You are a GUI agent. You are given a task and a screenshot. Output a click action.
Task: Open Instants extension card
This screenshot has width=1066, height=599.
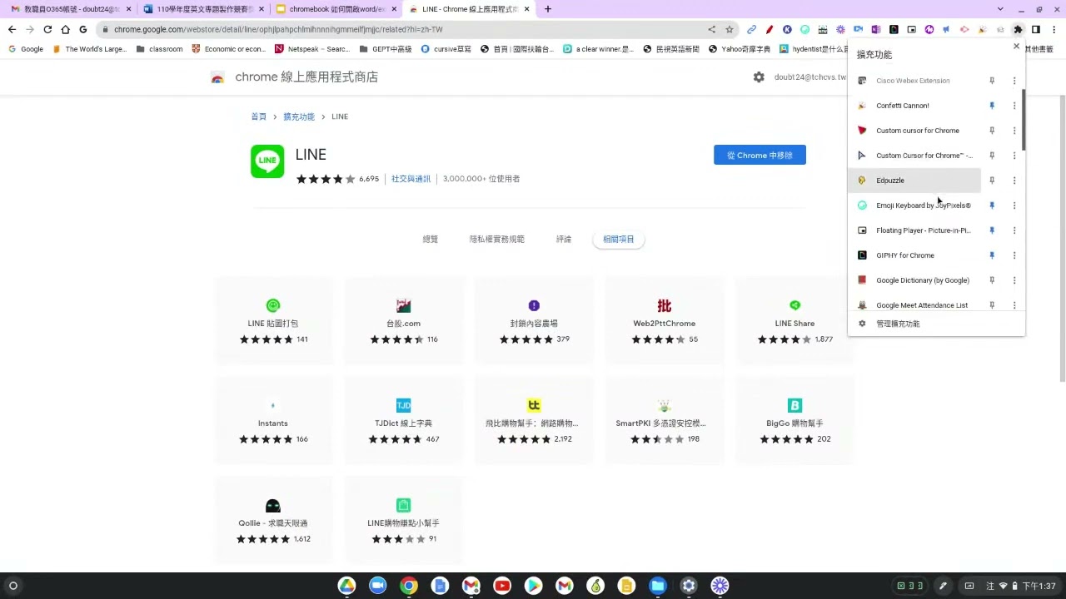272,422
